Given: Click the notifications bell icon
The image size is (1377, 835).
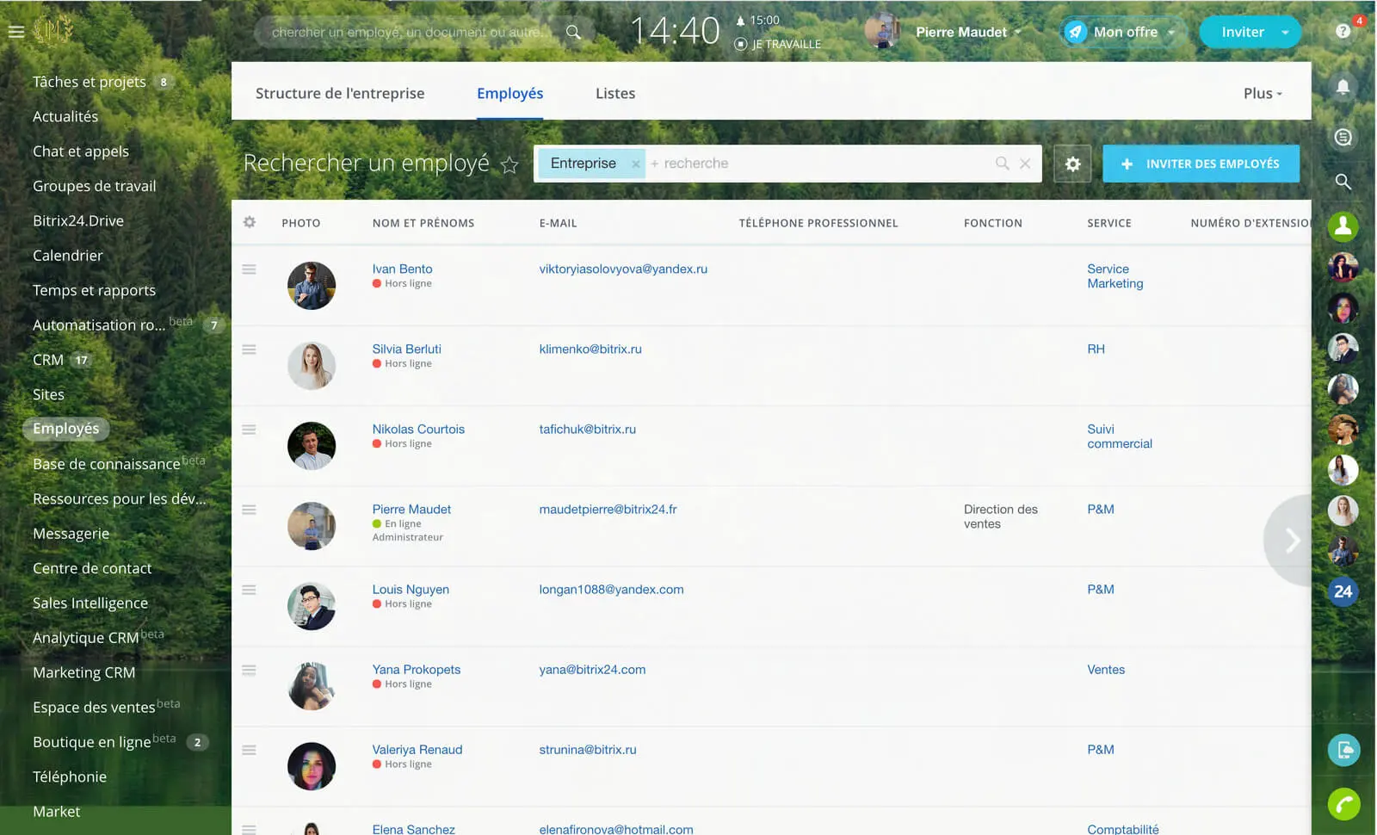Looking at the screenshot, I should [x=1343, y=87].
